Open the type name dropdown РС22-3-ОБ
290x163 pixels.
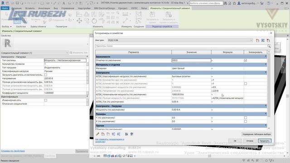pos(180,40)
